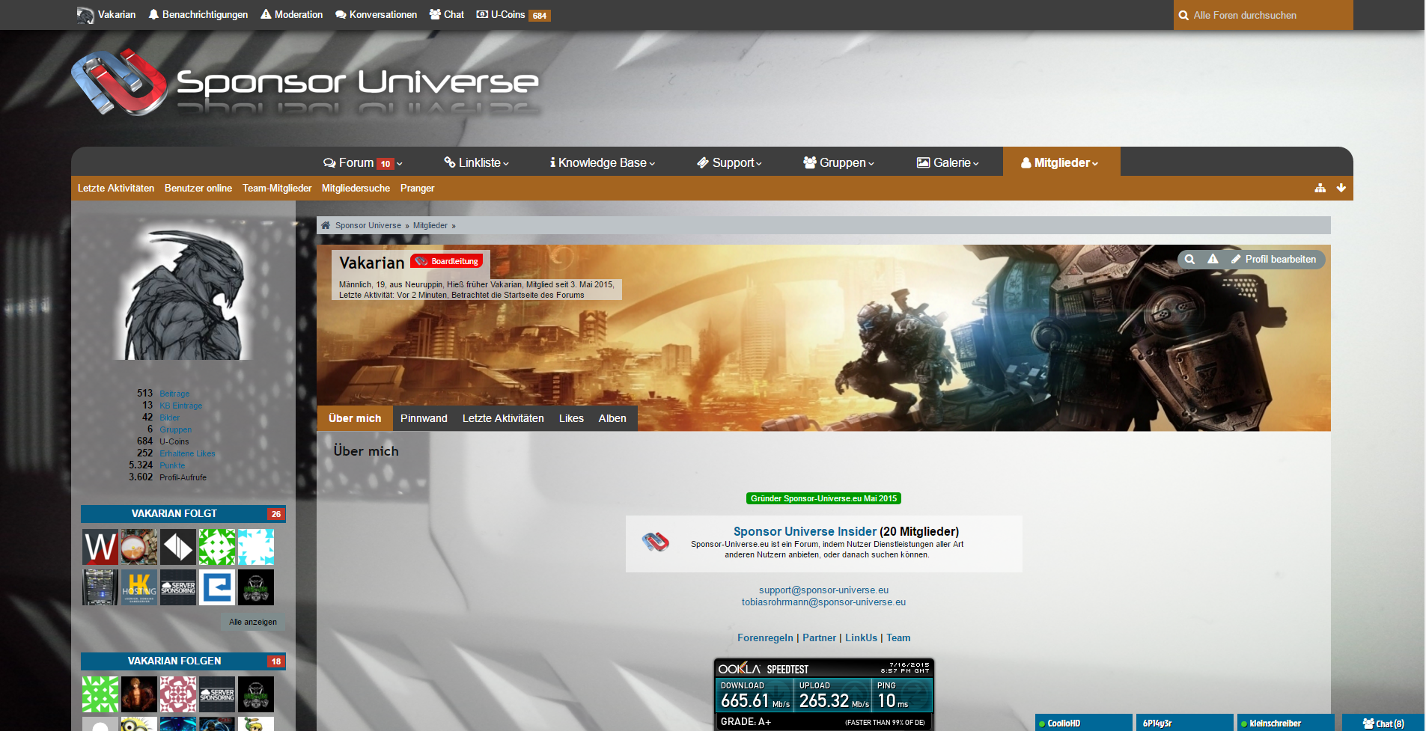Screen dimensions: 1426x731
Task: Open the Galerie dropdown menu
Action: [x=947, y=163]
